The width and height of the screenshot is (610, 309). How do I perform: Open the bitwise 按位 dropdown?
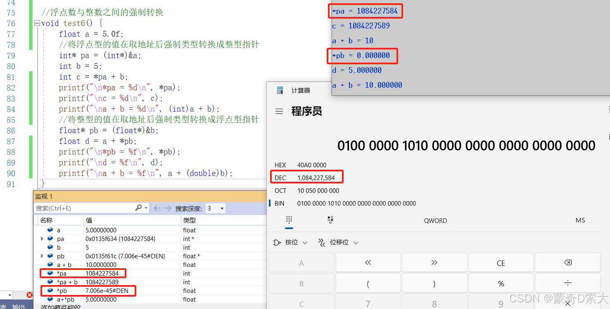290,243
